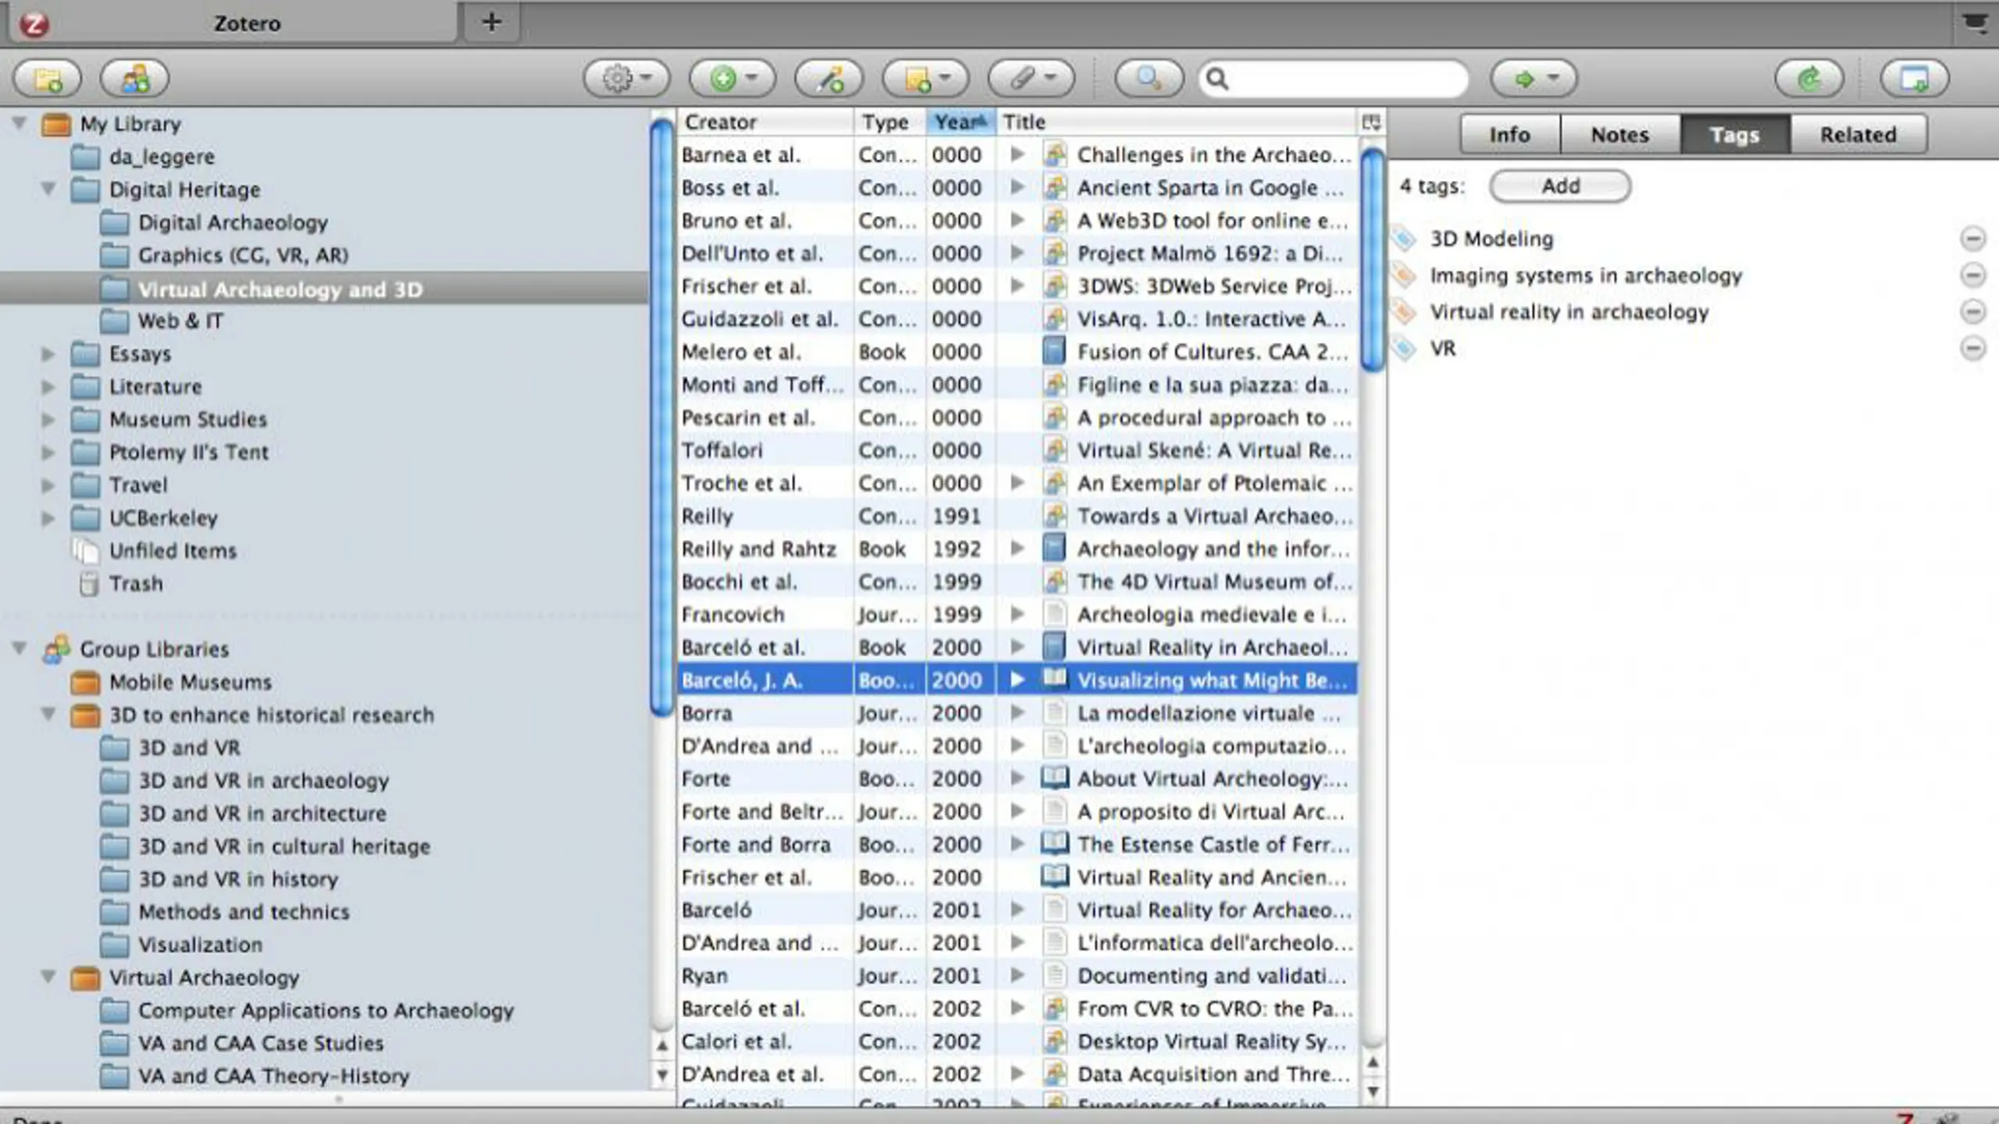Click the 3D Modeling tag label
The height and width of the screenshot is (1124, 1999).
click(1491, 239)
